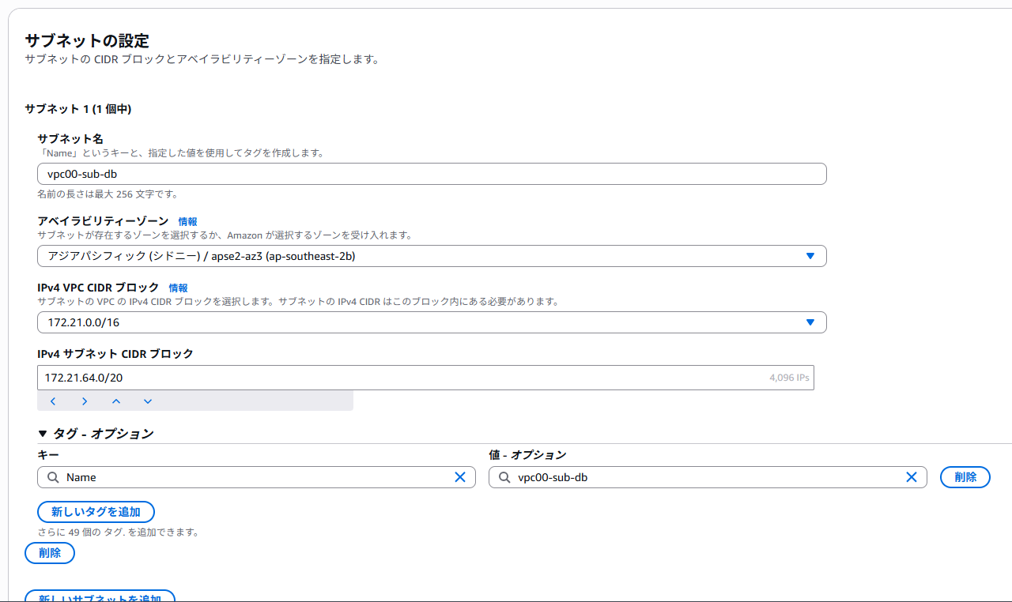This screenshot has height=602, width=1012.
Task: Click into the サブネット名 text field
Action: (432, 174)
